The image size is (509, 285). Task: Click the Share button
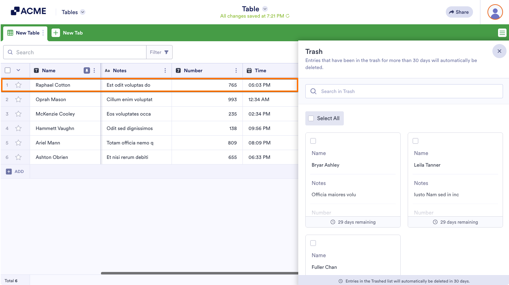[x=459, y=12]
